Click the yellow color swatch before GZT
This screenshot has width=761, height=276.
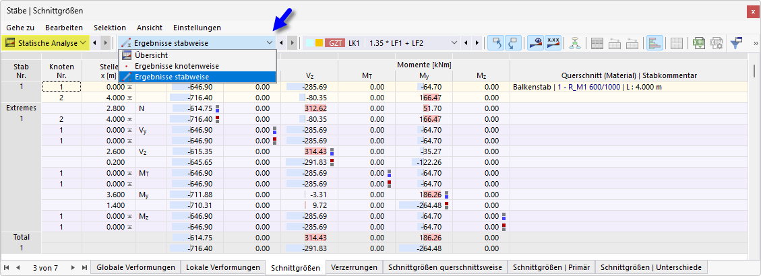pyautogui.click(x=319, y=42)
